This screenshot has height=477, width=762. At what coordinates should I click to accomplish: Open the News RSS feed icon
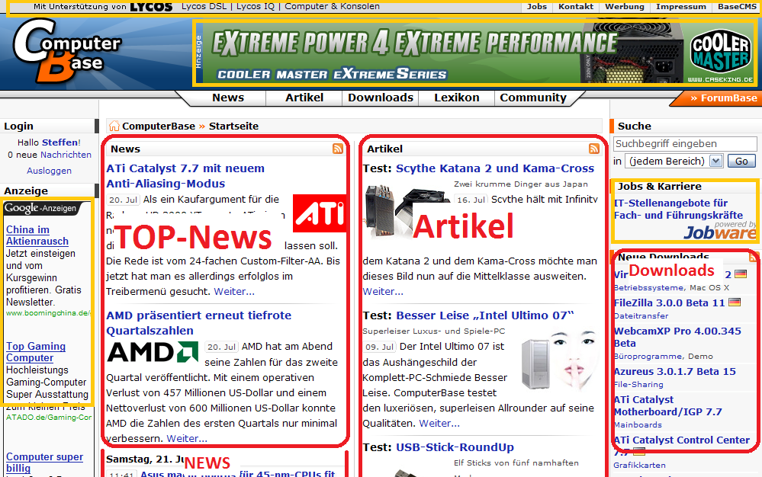click(338, 149)
